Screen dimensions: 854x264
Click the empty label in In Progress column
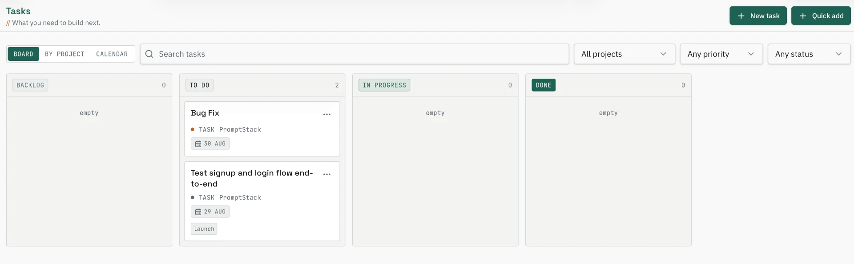[435, 113]
